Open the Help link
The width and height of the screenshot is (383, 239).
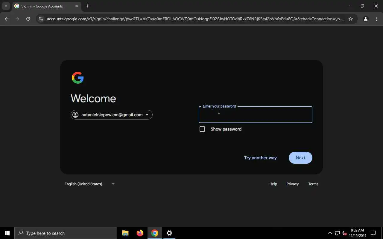[x=273, y=184]
